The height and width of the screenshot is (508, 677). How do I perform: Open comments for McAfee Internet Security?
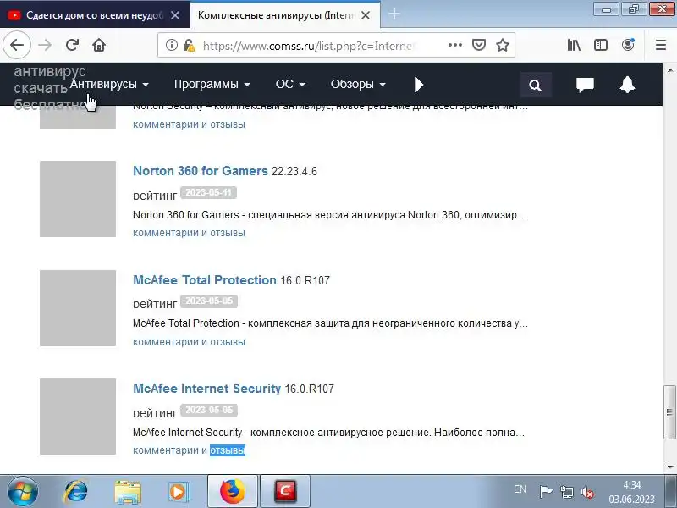click(189, 450)
